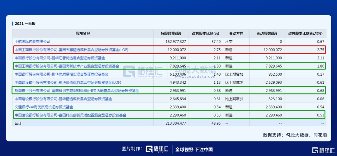Open the 鹏华精选成长混合型证券投资基金 shareholder link
This screenshot has height=156, width=337.
click(63, 99)
